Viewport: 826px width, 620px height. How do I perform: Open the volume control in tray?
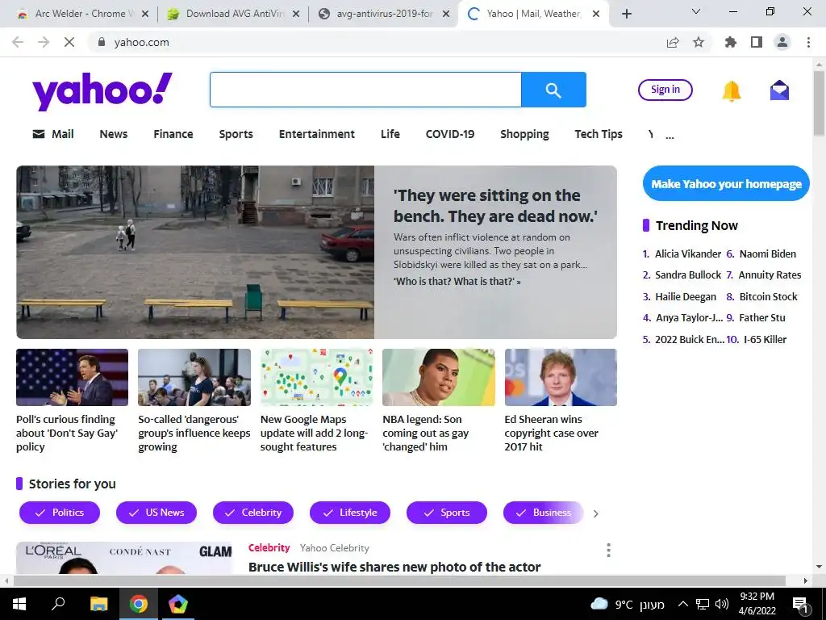pyautogui.click(x=722, y=604)
